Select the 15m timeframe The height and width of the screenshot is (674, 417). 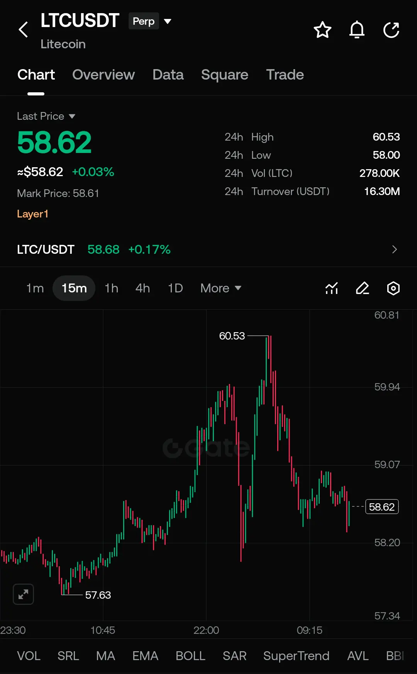(74, 288)
